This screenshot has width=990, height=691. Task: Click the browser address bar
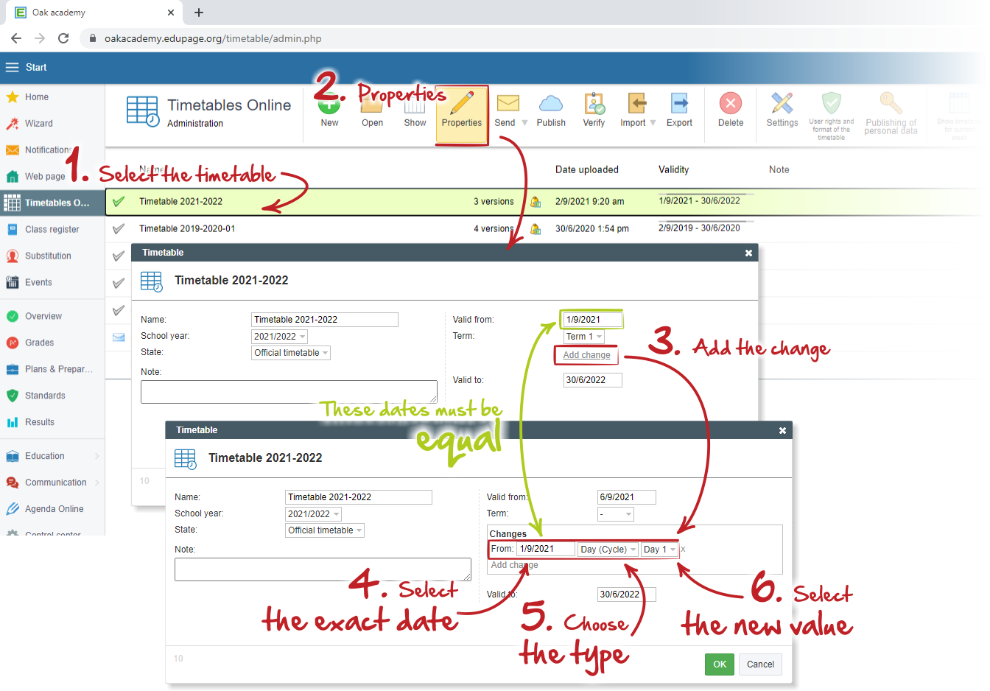click(530, 38)
